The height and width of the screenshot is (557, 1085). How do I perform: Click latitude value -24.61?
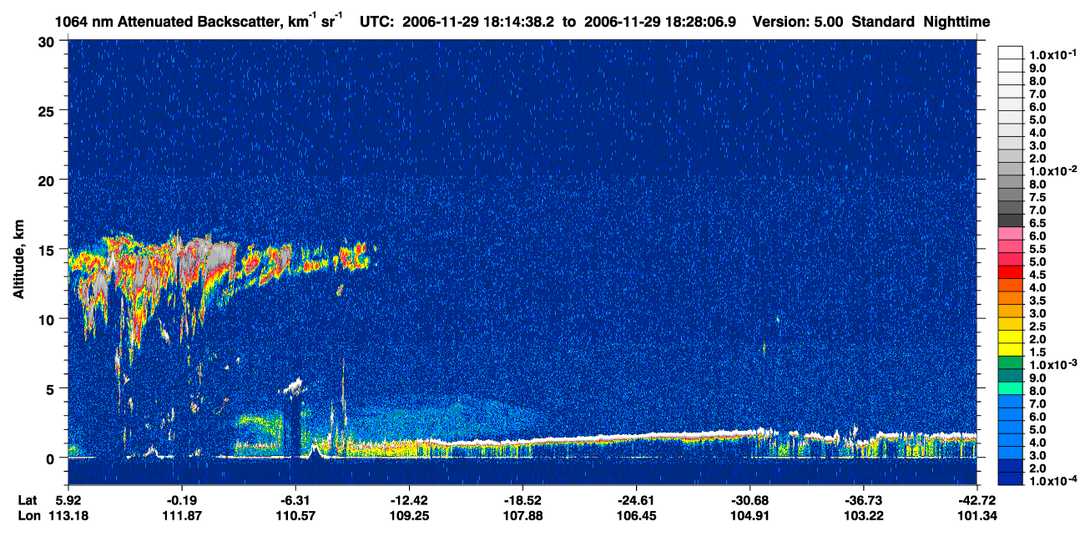636,499
